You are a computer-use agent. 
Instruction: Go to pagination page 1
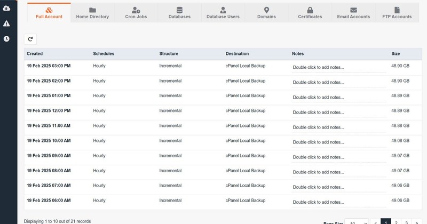click(x=385, y=222)
